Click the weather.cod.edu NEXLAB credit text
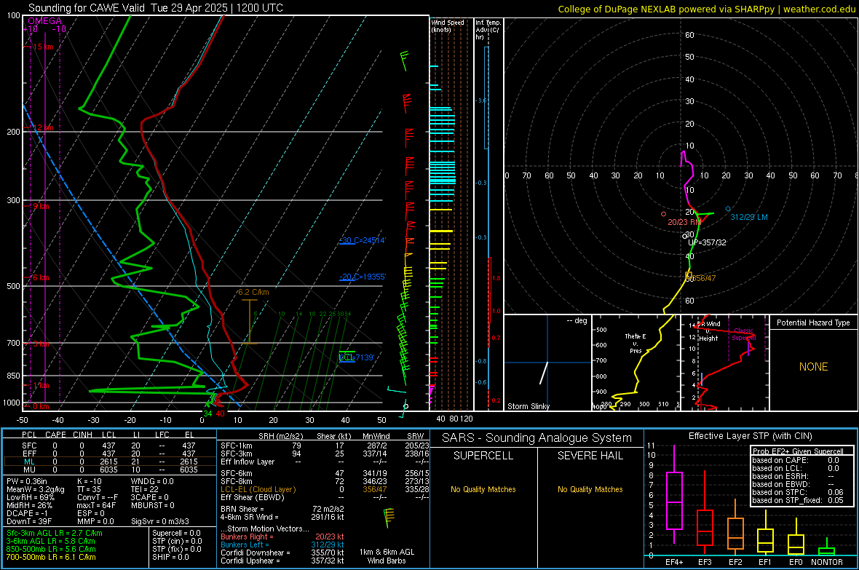The width and height of the screenshot is (859, 570). [x=706, y=9]
